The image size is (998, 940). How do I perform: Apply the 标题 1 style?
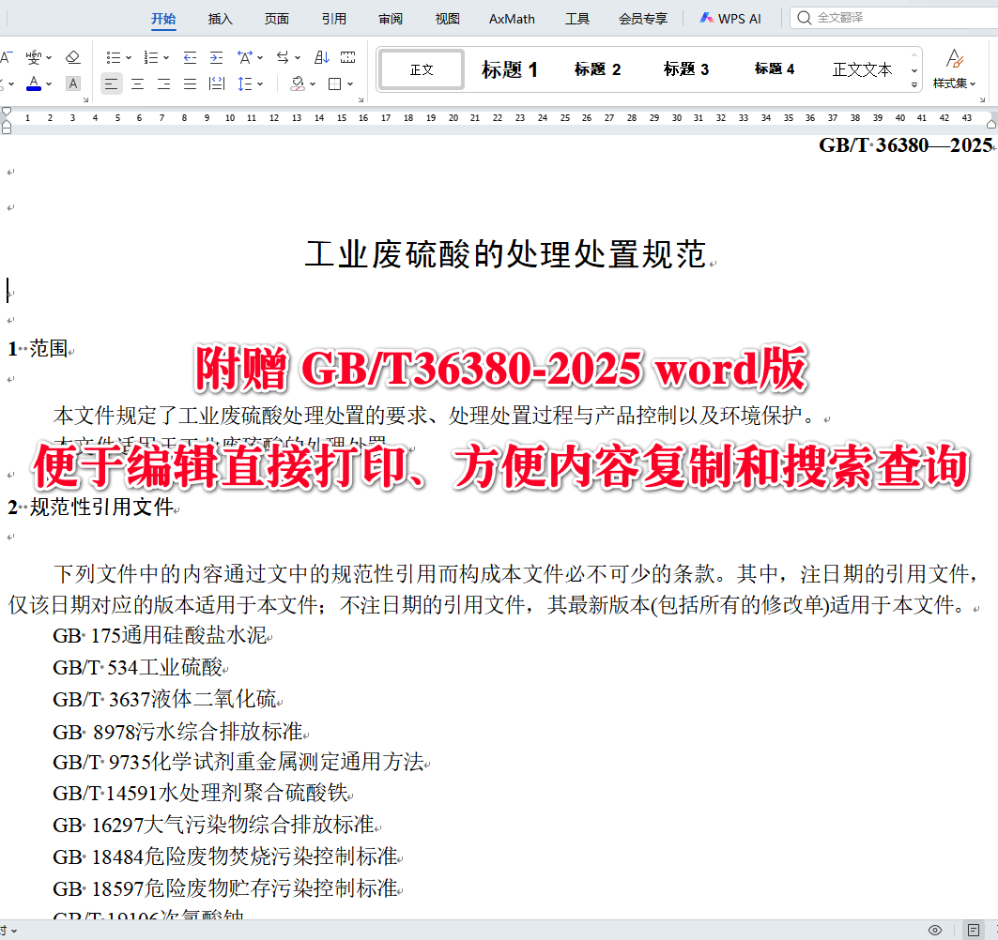[510, 68]
